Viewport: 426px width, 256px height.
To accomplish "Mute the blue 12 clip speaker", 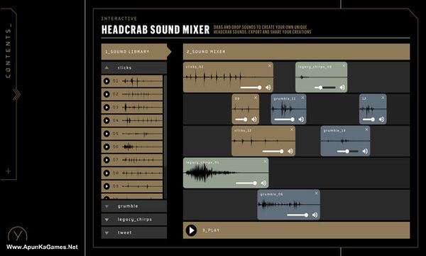I will click(381, 119).
